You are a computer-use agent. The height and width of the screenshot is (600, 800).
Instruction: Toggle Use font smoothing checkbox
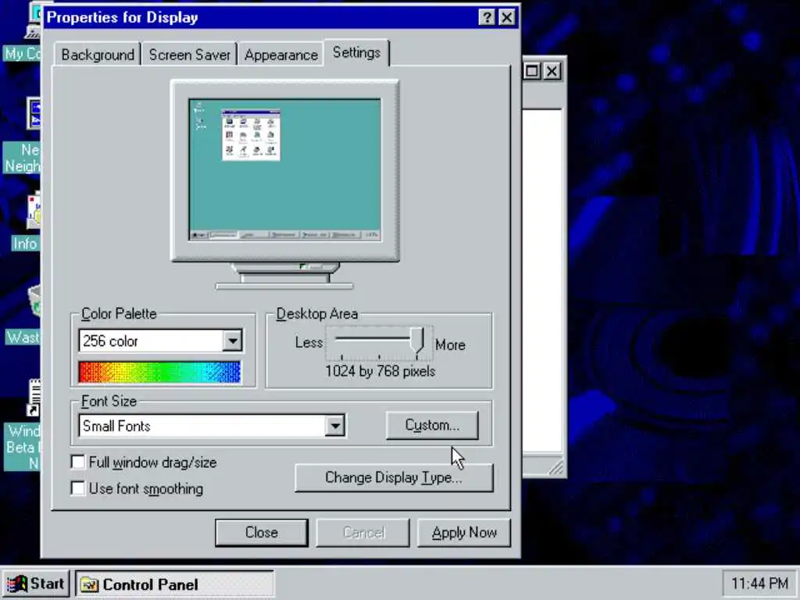(x=78, y=488)
